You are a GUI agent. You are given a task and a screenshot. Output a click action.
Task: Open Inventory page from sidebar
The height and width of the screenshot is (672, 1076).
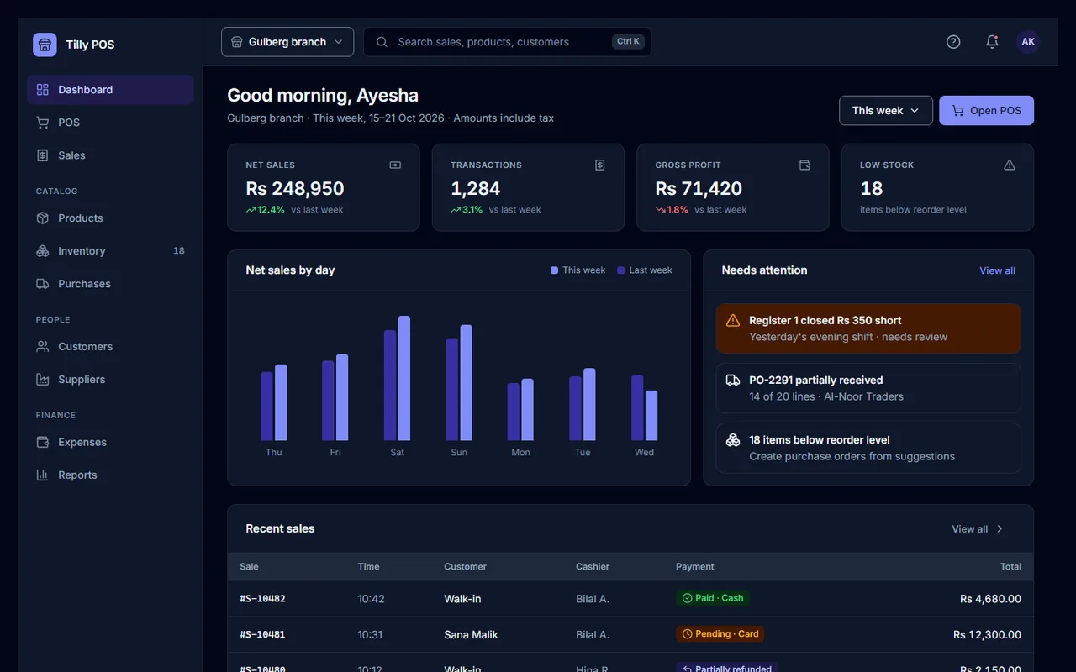coord(110,251)
